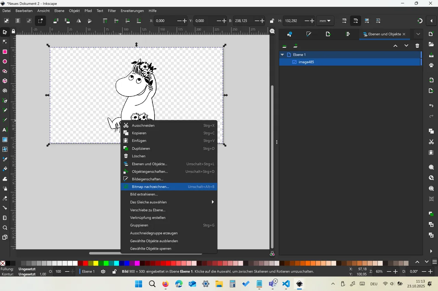Toggle visibility of layer Ebene 1 in status bar

[x=103, y=272]
